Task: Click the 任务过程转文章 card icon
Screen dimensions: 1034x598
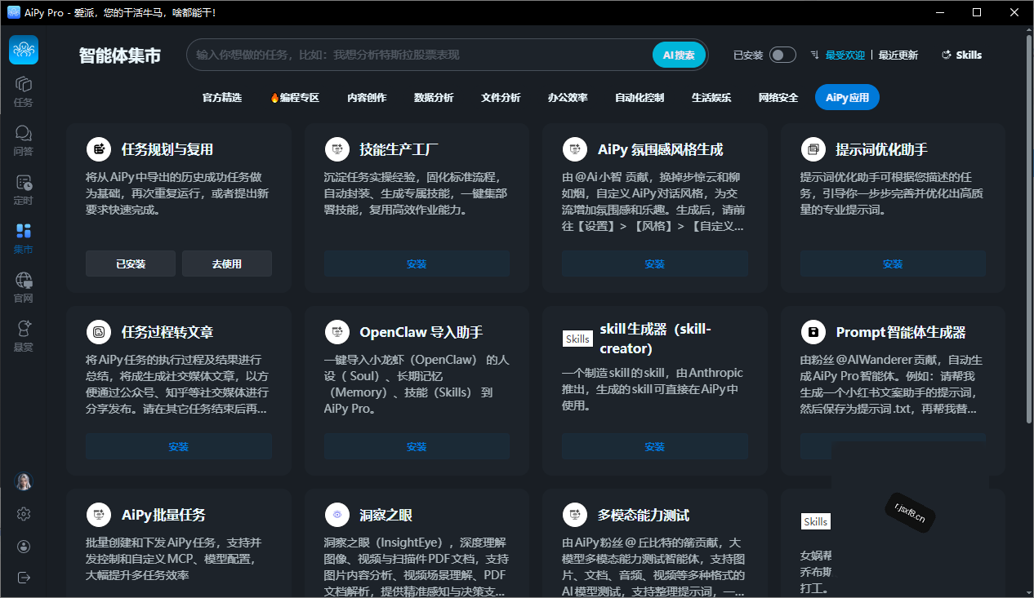Action: (99, 332)
